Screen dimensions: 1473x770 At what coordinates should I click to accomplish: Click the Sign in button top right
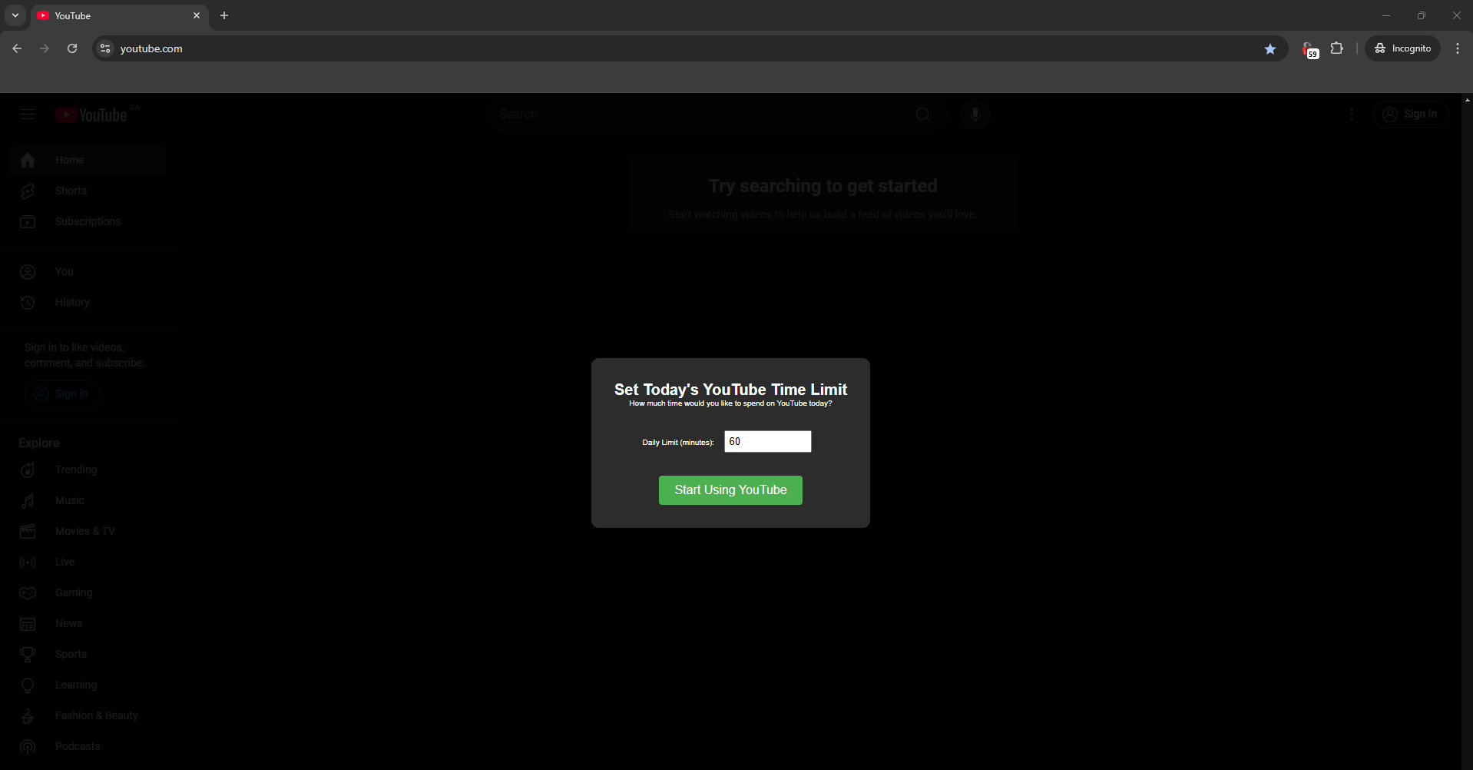(x=1410, y=115)
